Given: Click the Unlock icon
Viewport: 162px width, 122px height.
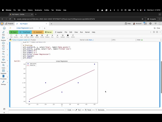Looking at the screenshot, I should (37, 36).
